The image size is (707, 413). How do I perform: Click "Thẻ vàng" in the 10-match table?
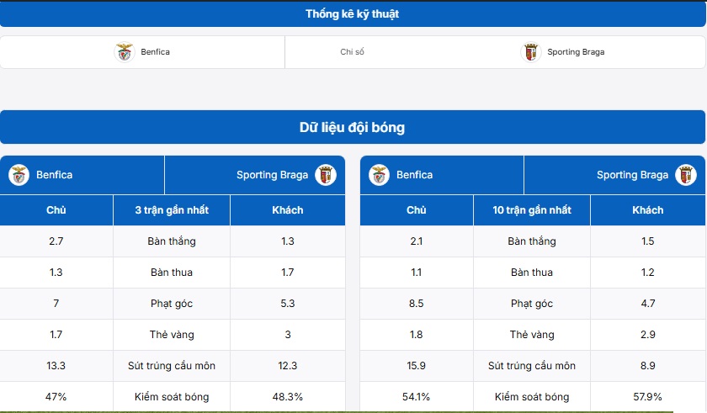pos(532,335)
